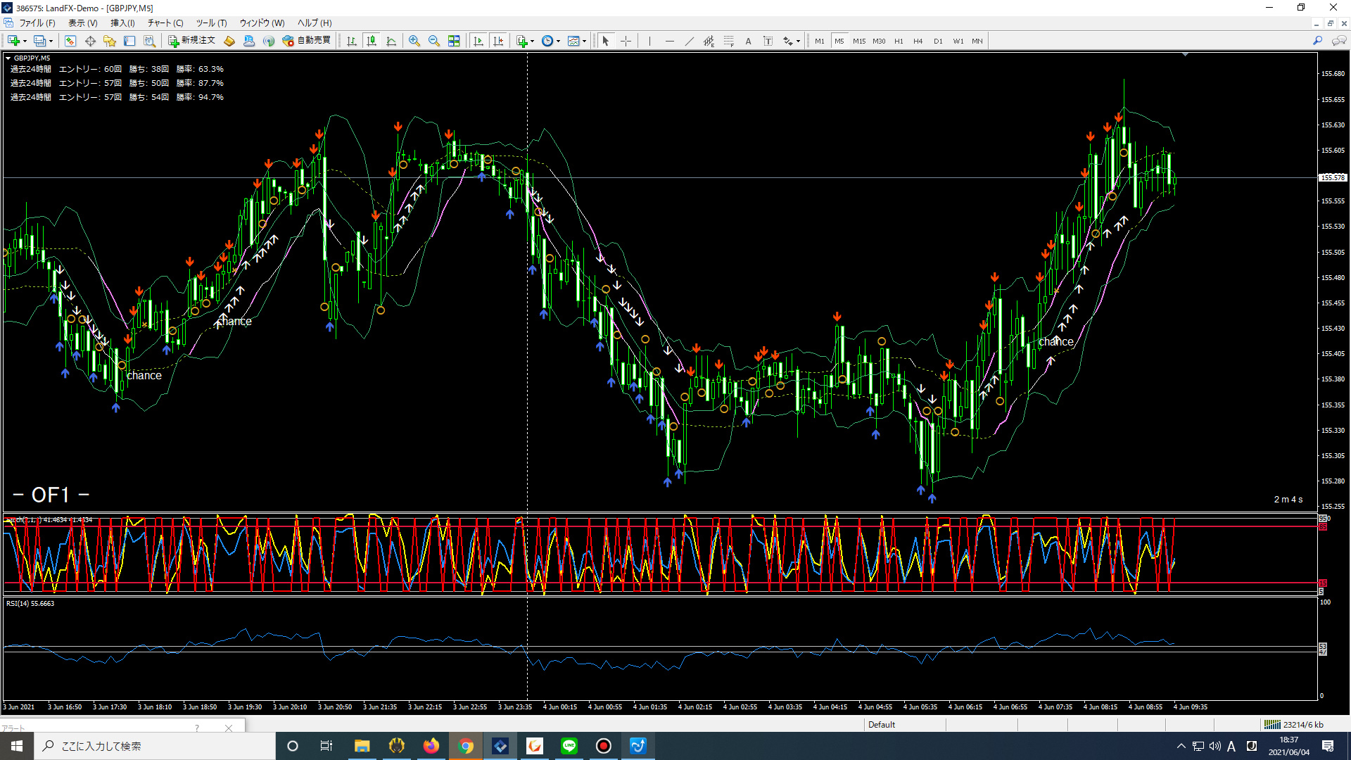Toggle the chart auto scroll button

click(x=479, y=41)
